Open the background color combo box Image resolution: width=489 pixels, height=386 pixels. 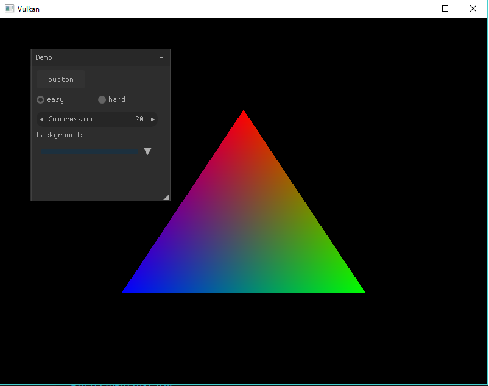click(97, 151)
